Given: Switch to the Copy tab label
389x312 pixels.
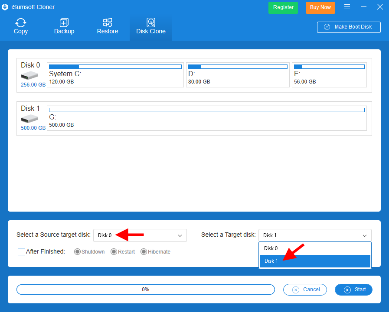Looking at the screenshot, I should click(20, 32).
